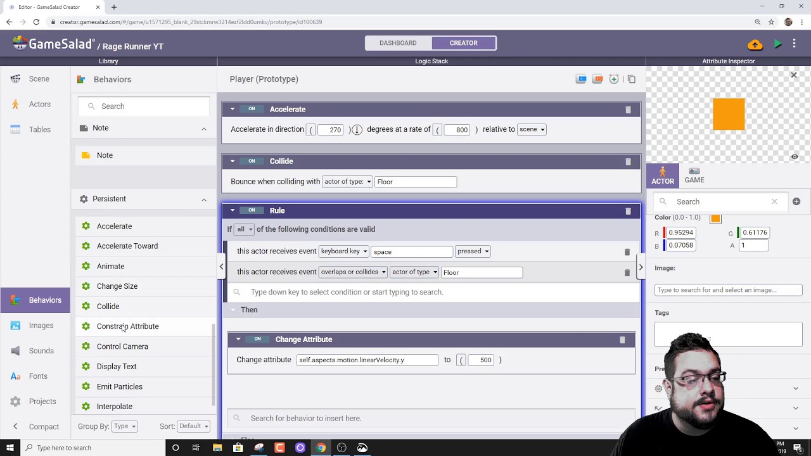Click the orange group icon in Logic Stack toolbar

597,79
